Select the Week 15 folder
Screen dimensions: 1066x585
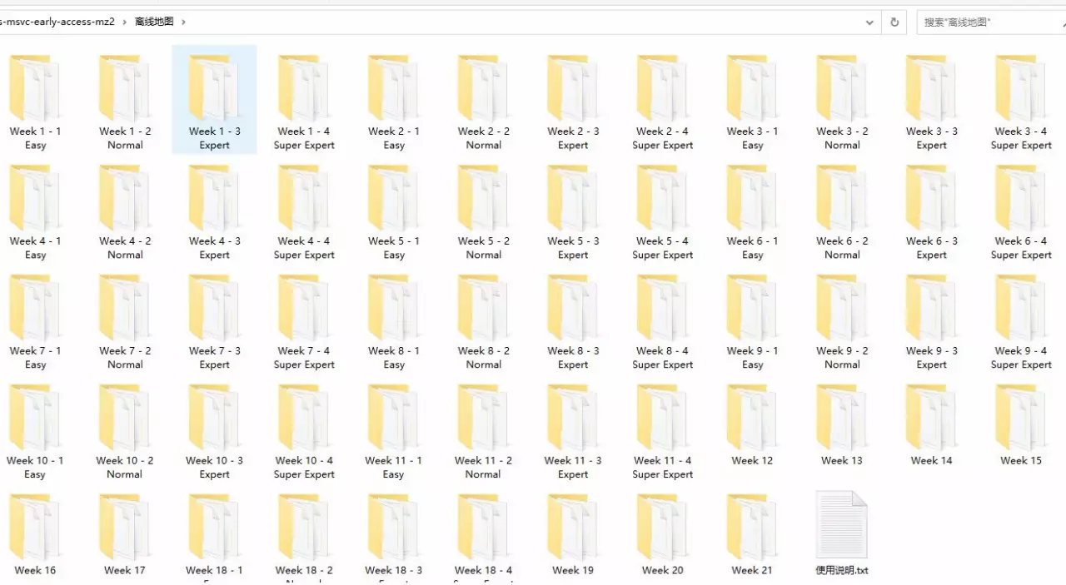1021,426
